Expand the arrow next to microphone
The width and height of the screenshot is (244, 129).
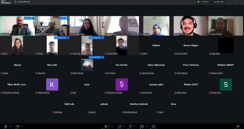coord(10,126)
